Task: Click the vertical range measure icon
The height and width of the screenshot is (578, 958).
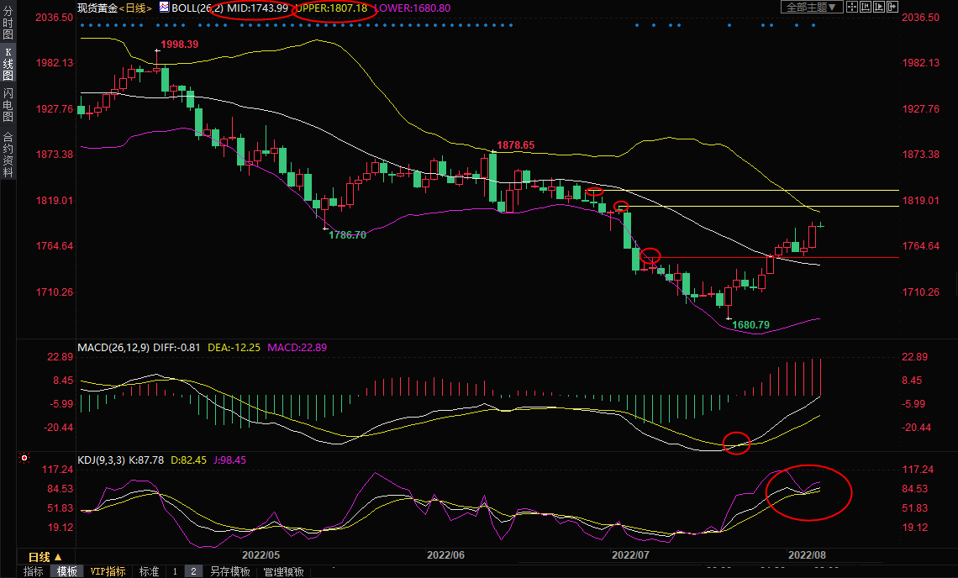Action: coord(866,7)
